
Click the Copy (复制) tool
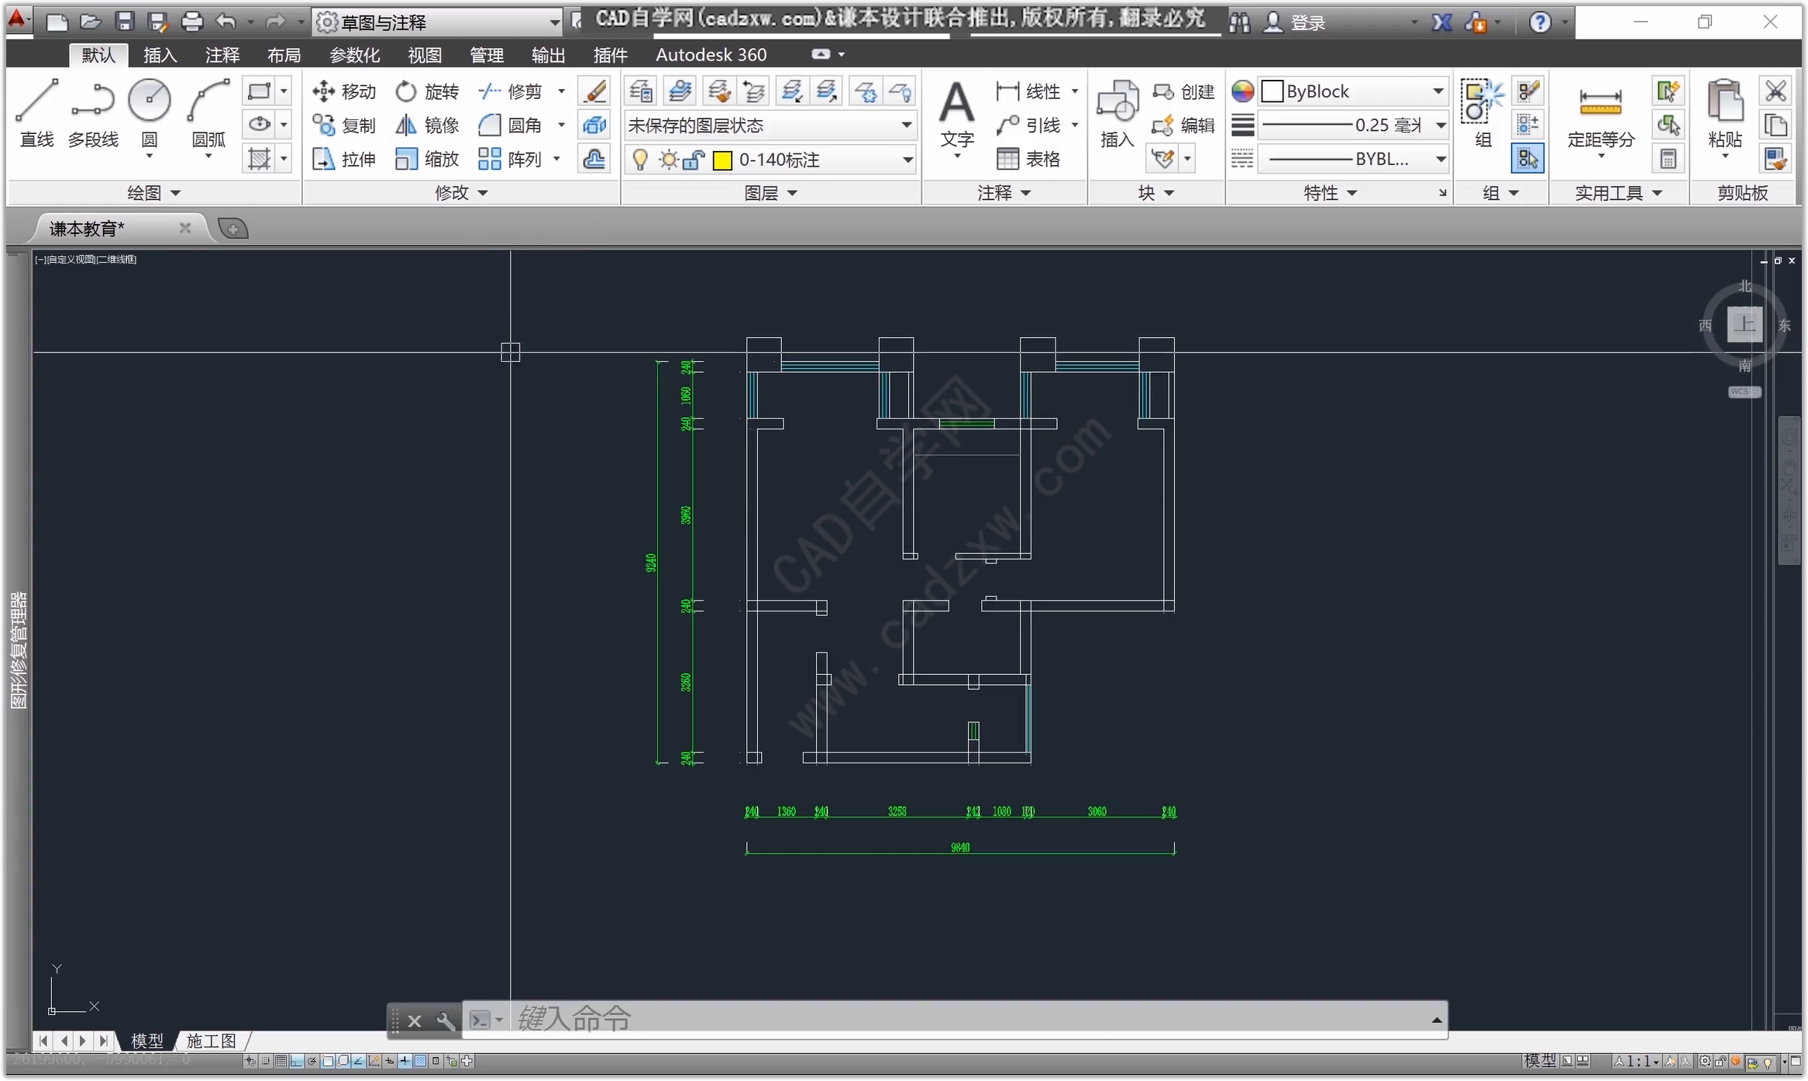pyautogui.click(x=344, y=125)
